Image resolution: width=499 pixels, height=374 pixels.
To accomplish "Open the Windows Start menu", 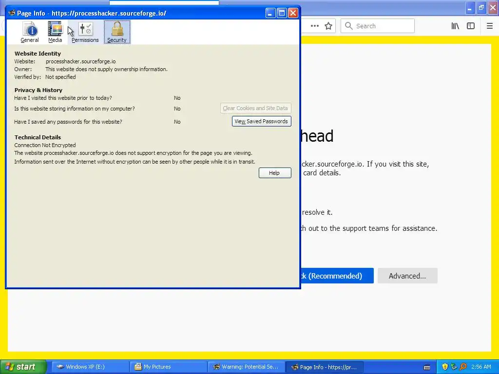I will (x=23, y=367).
